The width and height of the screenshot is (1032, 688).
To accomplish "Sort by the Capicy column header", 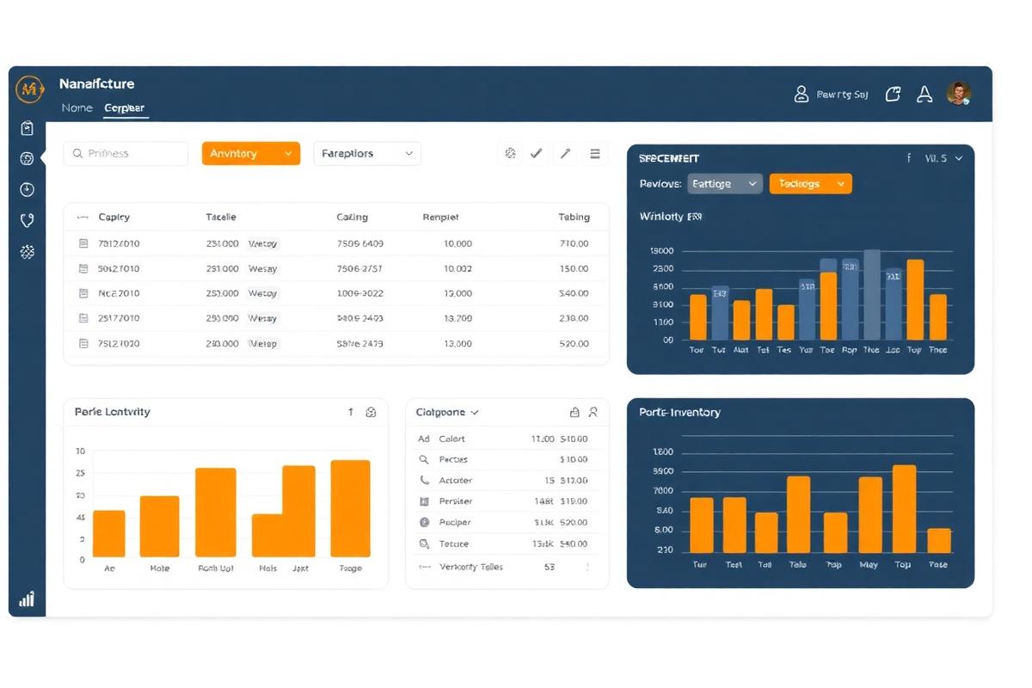I will [114, 217].
